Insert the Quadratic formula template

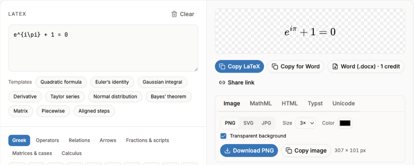point(61,82)
